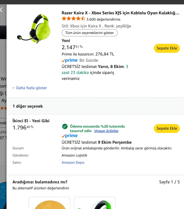The image size is (184, 209).
Task: Click the "Sayfa 1 / 5" page indicator
Action: coord(169,182)
